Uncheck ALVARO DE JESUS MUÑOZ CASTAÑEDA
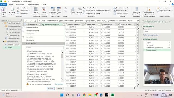Screen dimensions: 174x98 (28, 64)
